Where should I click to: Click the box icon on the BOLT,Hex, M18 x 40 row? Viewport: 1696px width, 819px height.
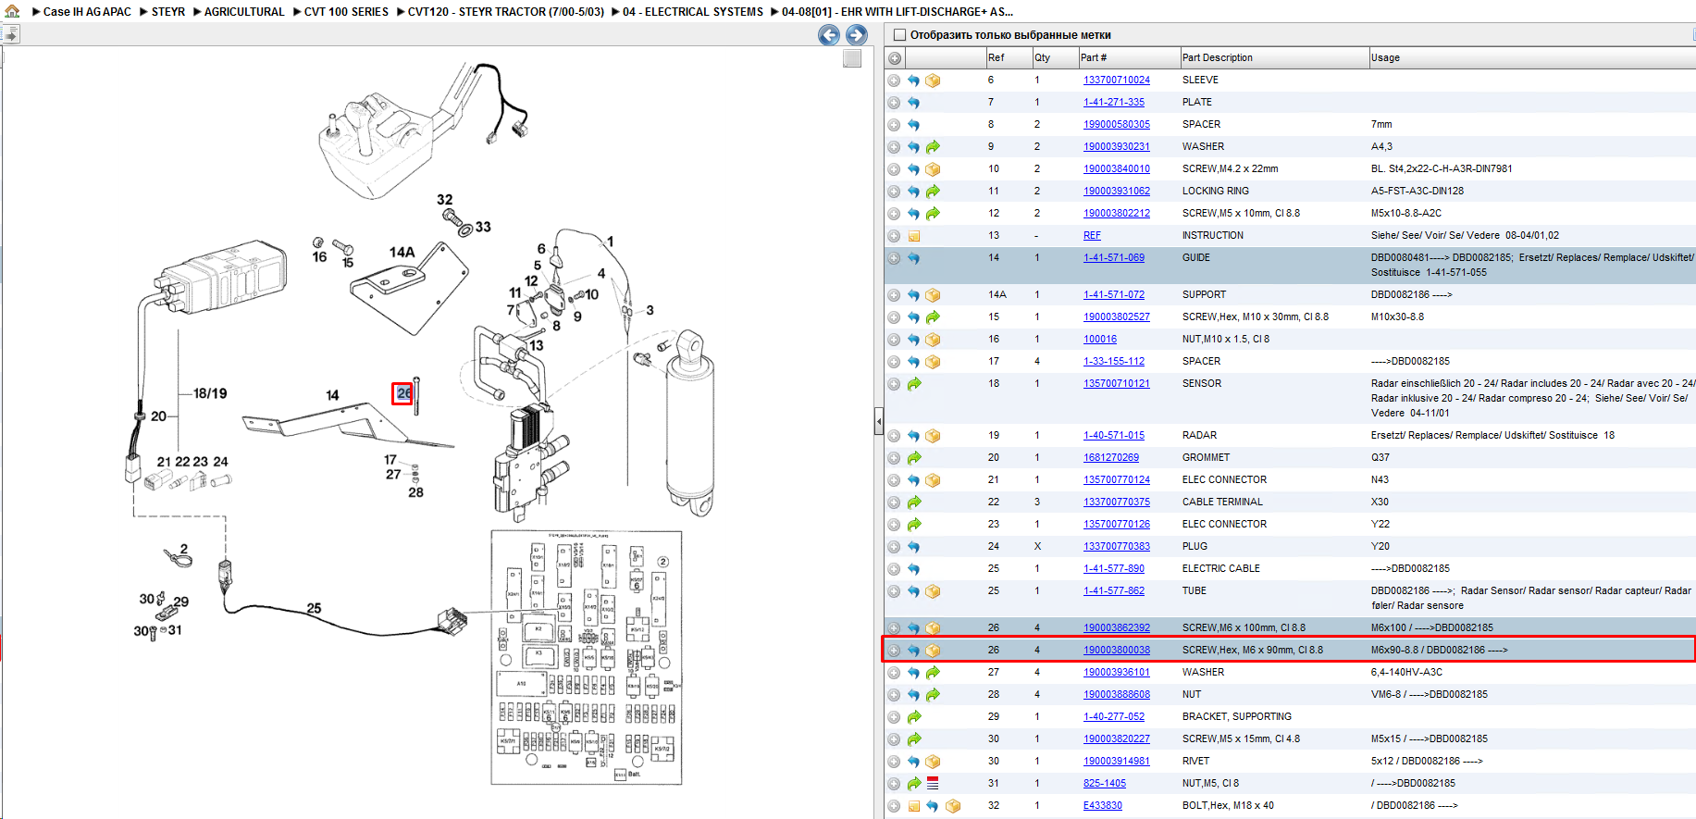click(x=953, y=806)
